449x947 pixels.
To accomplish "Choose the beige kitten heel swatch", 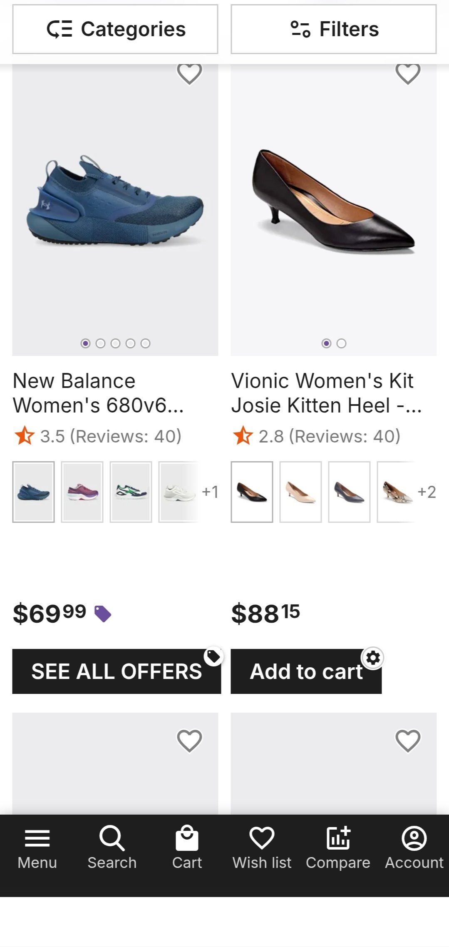I will coord(300,492).
